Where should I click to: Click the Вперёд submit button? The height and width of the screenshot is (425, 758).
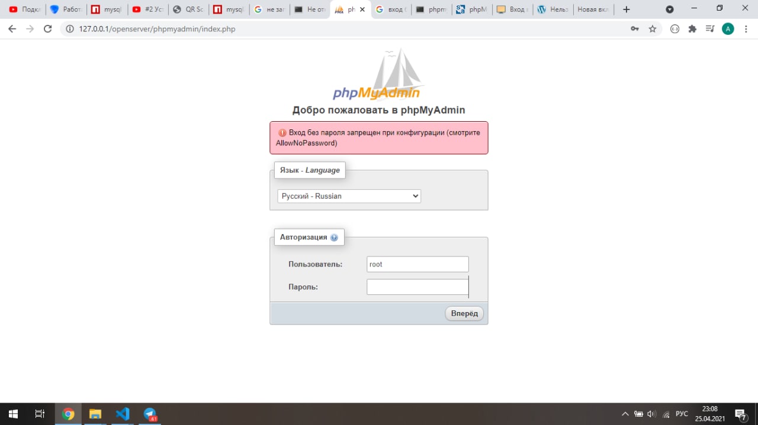click(464, 313)
